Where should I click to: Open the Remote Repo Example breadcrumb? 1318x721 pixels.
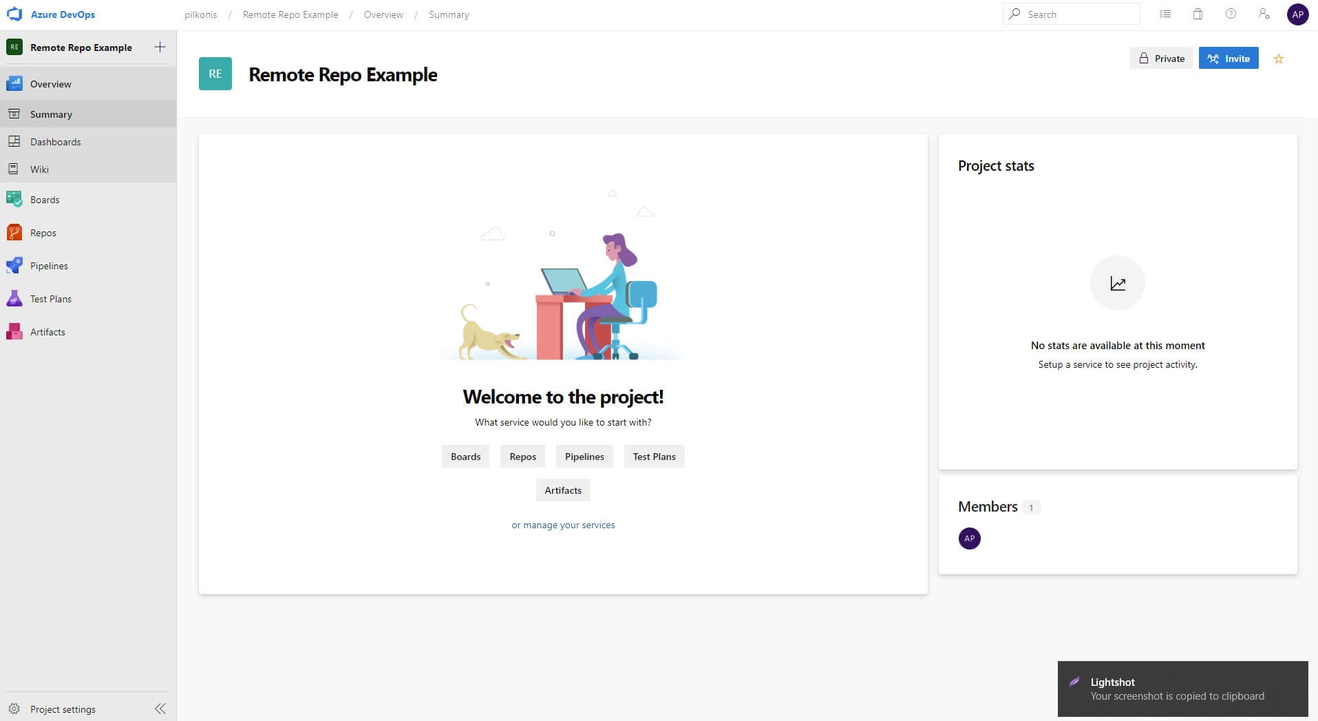[x=290, y=14]
